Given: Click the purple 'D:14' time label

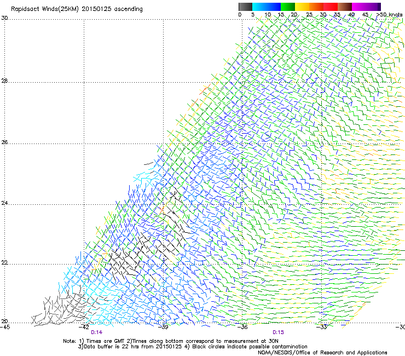Looking at the screenshot, I should (x=97, y=332).
